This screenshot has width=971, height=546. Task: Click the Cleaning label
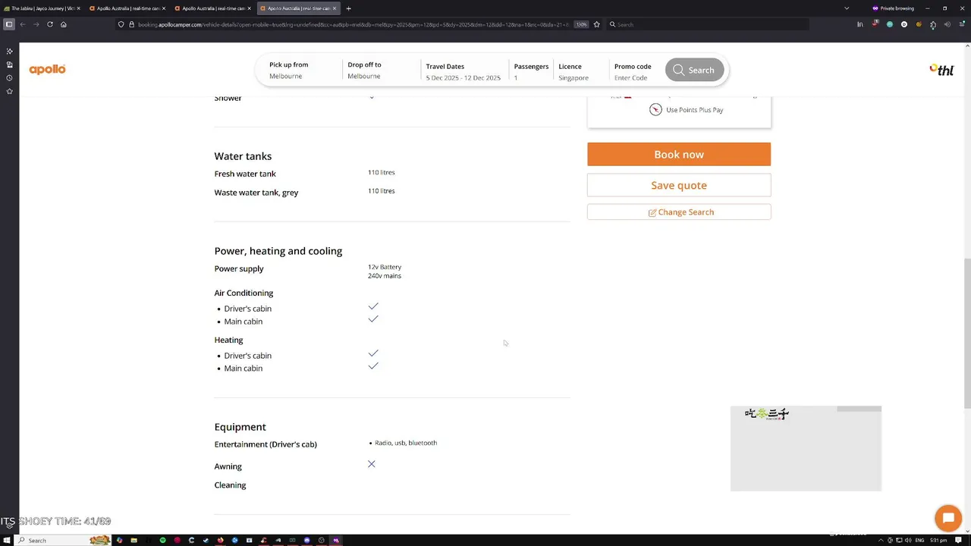point(230,485)
